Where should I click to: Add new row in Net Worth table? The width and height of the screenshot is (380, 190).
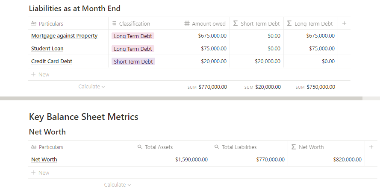40,172
